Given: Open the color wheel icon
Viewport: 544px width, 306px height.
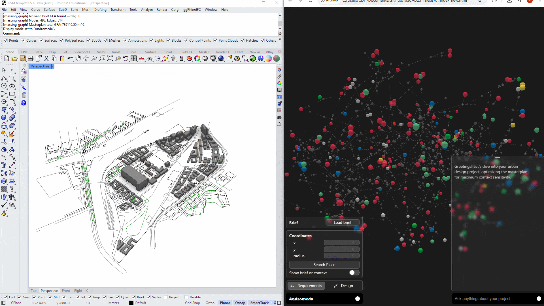Looking at the screenshot, I should (197, 59).
